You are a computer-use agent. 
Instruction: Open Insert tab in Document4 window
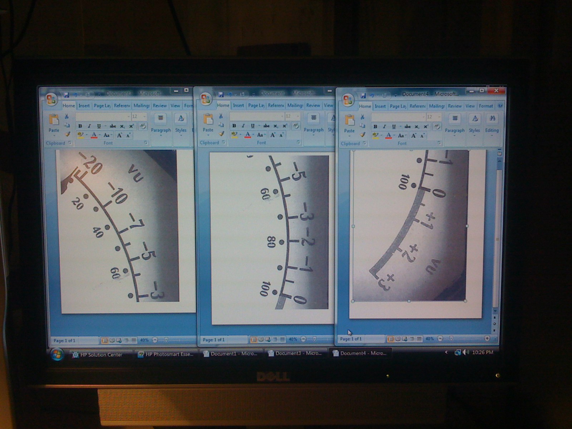(x=380, y=106)
